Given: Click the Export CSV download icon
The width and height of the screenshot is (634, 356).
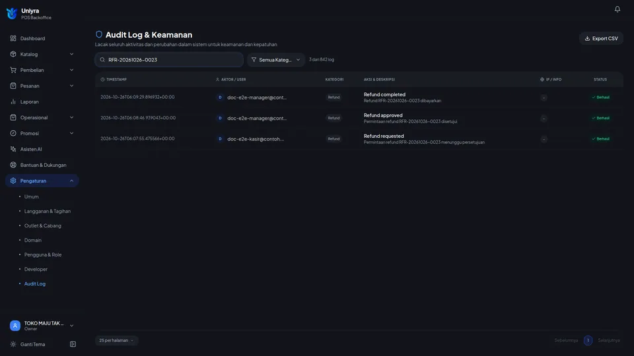Looking at the screenshot, I should coord(587,38).
